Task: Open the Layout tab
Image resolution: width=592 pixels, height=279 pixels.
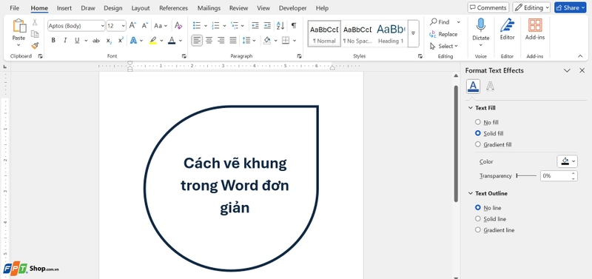Action: 141,8
